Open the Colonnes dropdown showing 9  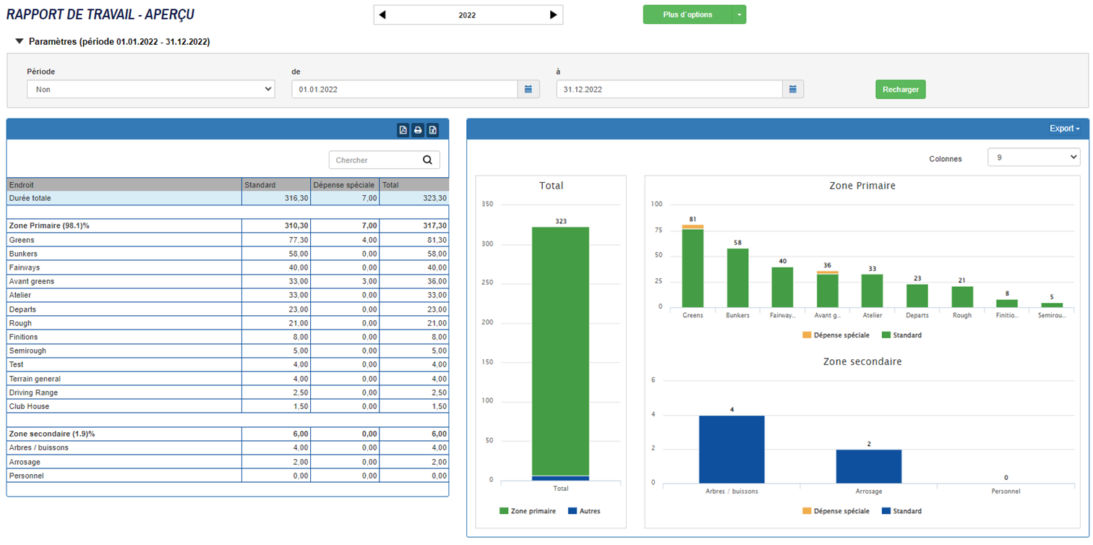tap(1034, 157)
